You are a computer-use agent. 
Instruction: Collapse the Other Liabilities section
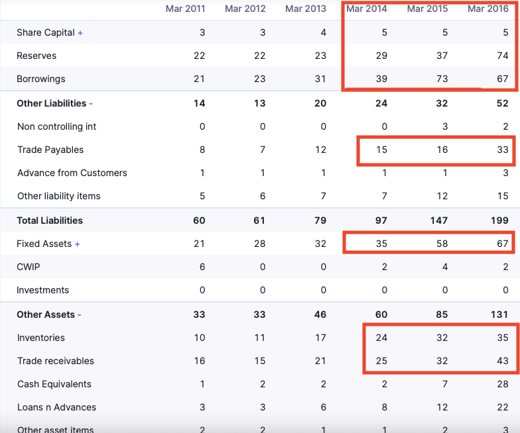91,103
